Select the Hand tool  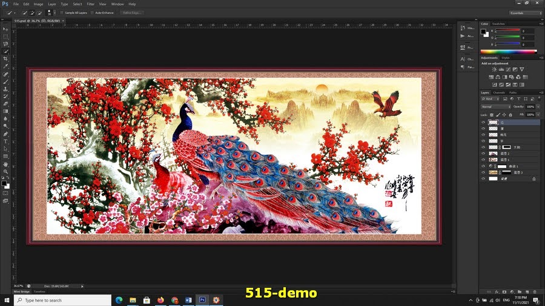[5, 164]
